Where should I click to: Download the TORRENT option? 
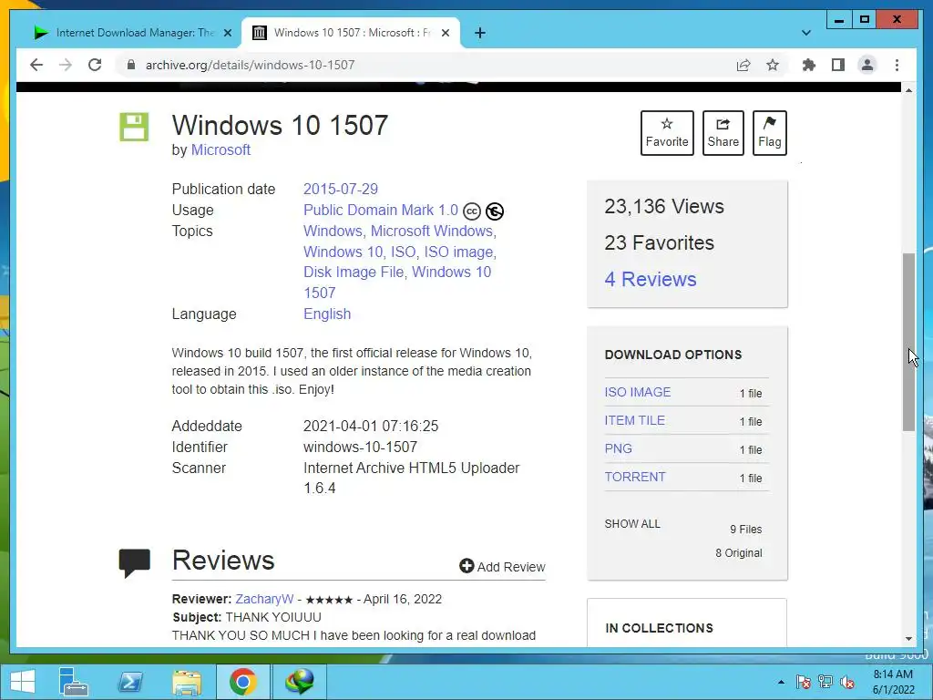635,477
